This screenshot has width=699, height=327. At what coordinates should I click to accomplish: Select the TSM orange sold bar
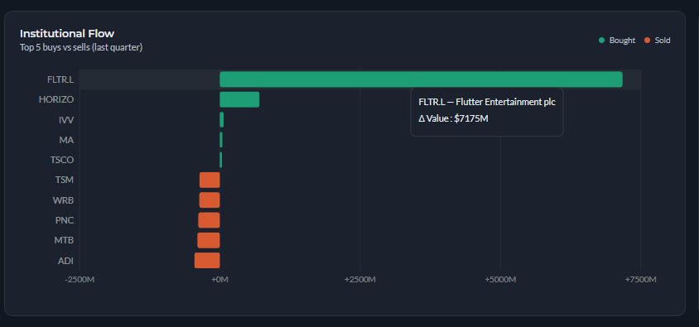click(210, 180)
